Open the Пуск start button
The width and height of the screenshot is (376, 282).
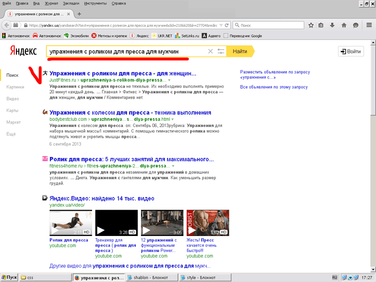(x=9, y=277)
